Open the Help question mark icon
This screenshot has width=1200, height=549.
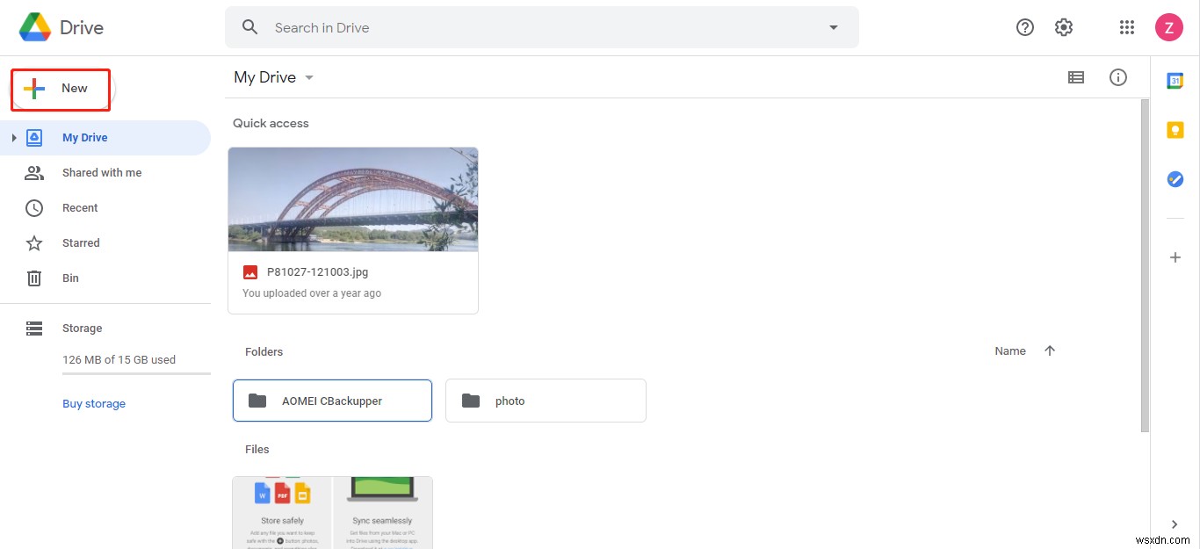[1025, 27]
